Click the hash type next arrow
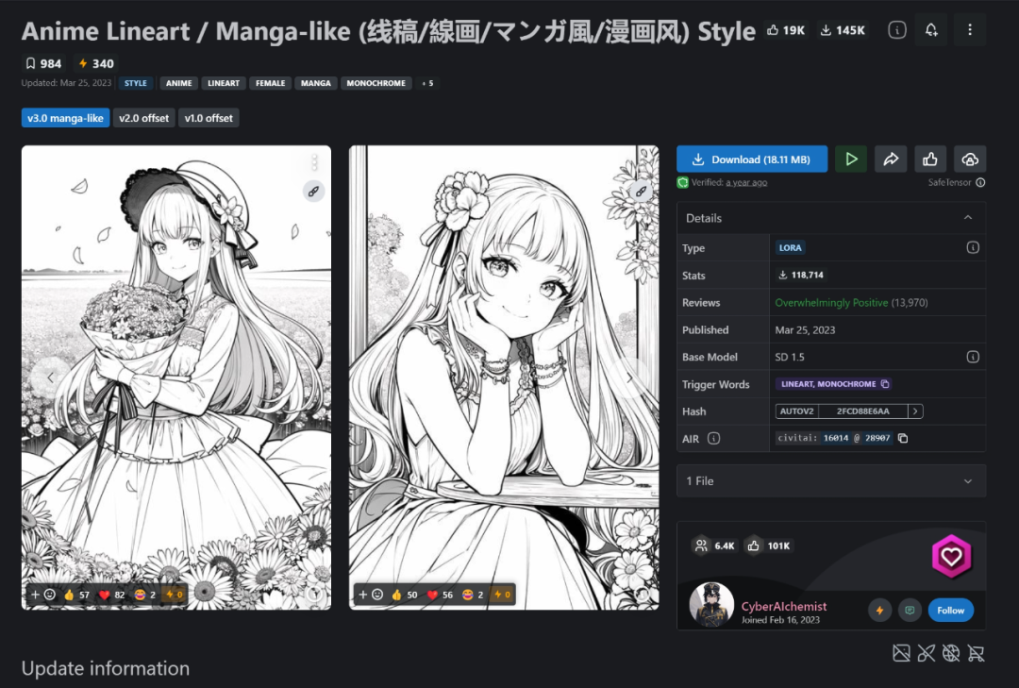This screenshot has width=1019, height=688. coord(915,411)
